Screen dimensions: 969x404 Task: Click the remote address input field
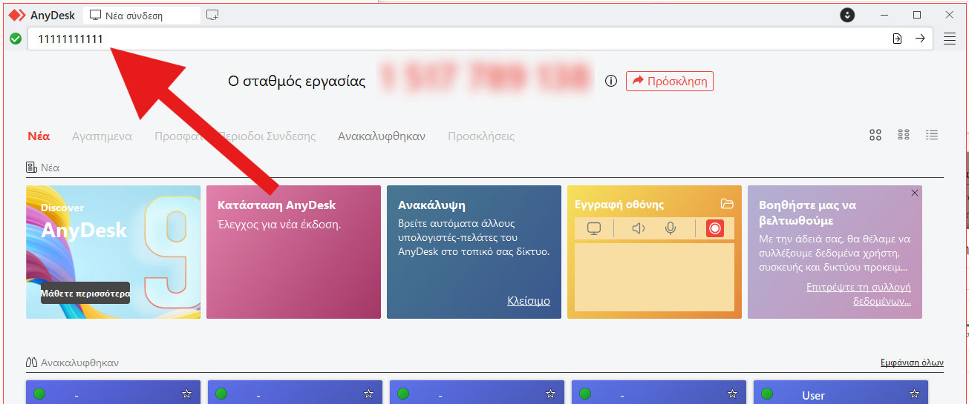[446, 39]
